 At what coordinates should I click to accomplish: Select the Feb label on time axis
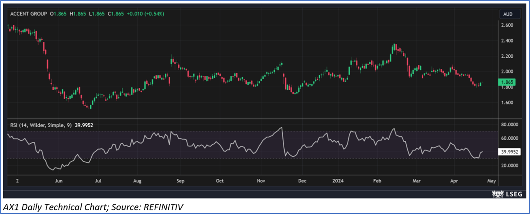(377, 181)
